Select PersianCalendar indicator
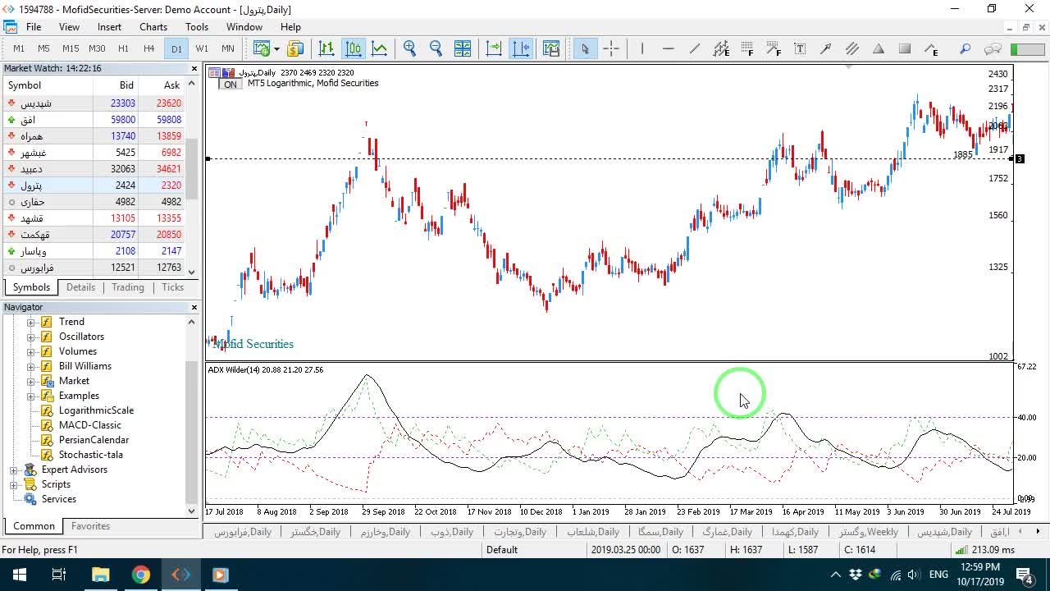Image resolution: width=1050 pixels, height=591 pixels. 94,440
